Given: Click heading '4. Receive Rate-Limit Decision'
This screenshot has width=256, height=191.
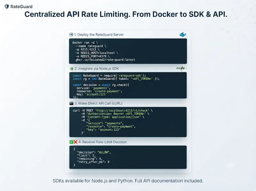Looking at the screenshot, I should pyautogui.click(x=102, y=142).
